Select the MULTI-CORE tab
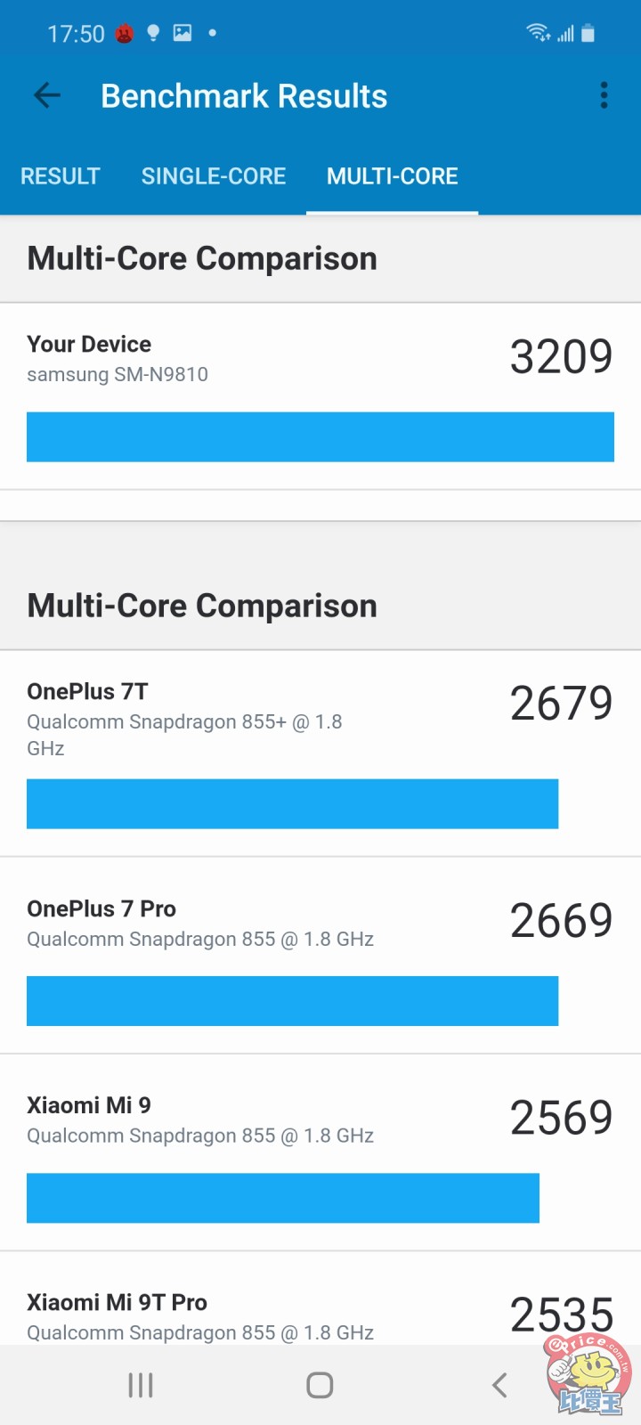 click(393, 176)
